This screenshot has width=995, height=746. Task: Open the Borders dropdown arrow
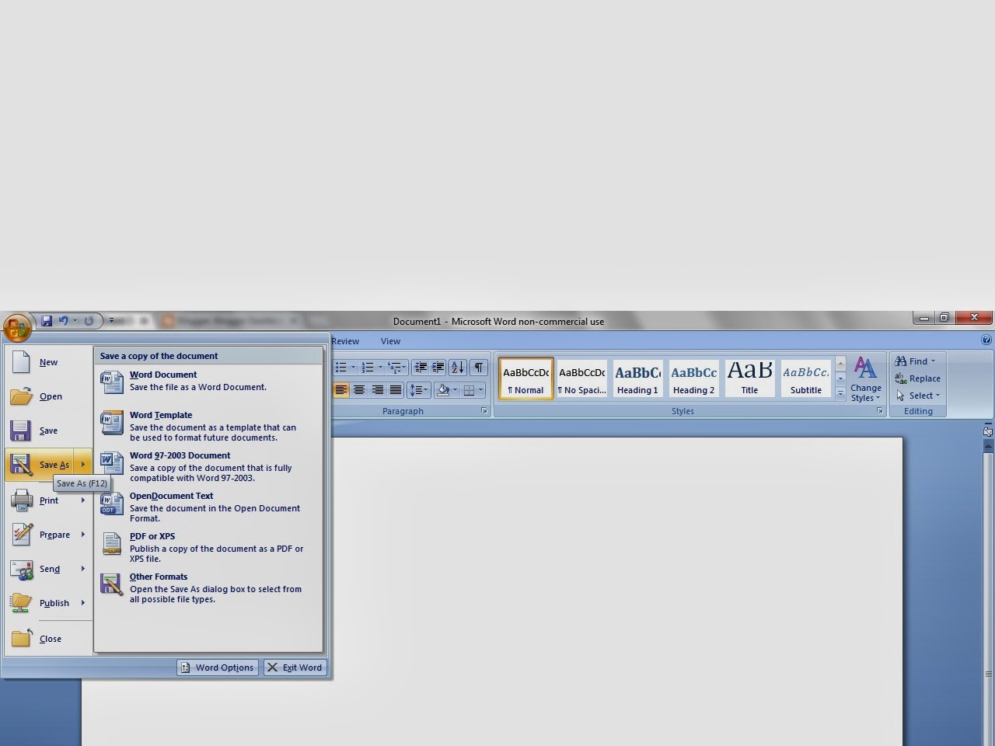(482, 389)
